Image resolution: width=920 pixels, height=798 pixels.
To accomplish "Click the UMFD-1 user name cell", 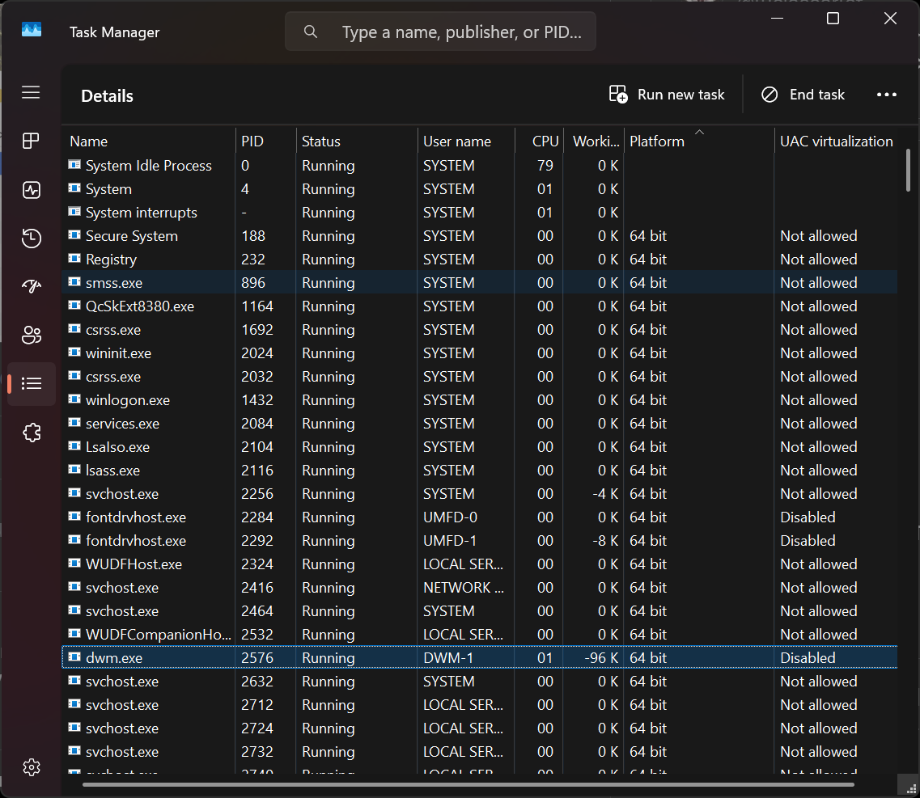I will coord(450,541).
